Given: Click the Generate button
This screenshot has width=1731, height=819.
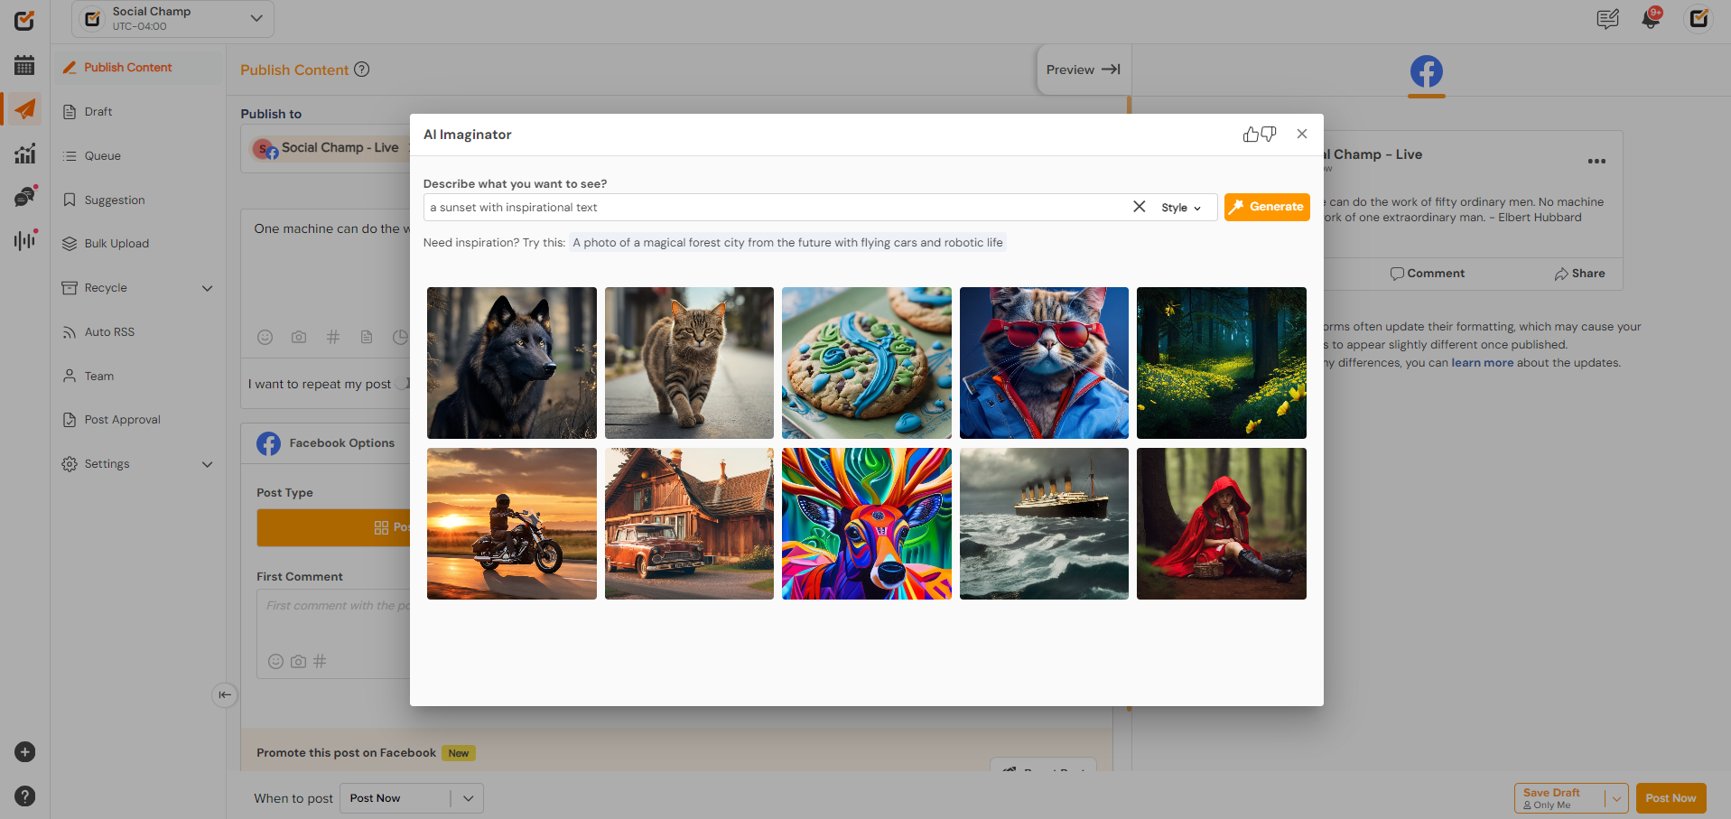Looking at the screenshot, I should point(1267,207).
